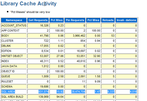The image size is (147, 101).
Task: Select the APP CONTEXT namespace cell
Action: (x=14, y=31)
